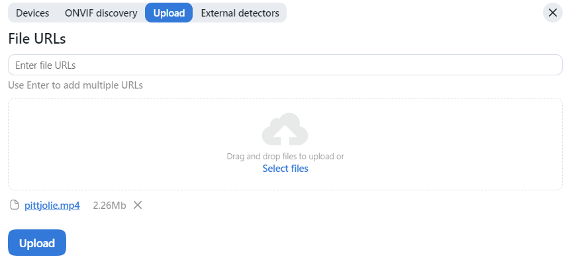572x273 pixels.
Task: Focus the file URLs input field
Action: (331, 65)
